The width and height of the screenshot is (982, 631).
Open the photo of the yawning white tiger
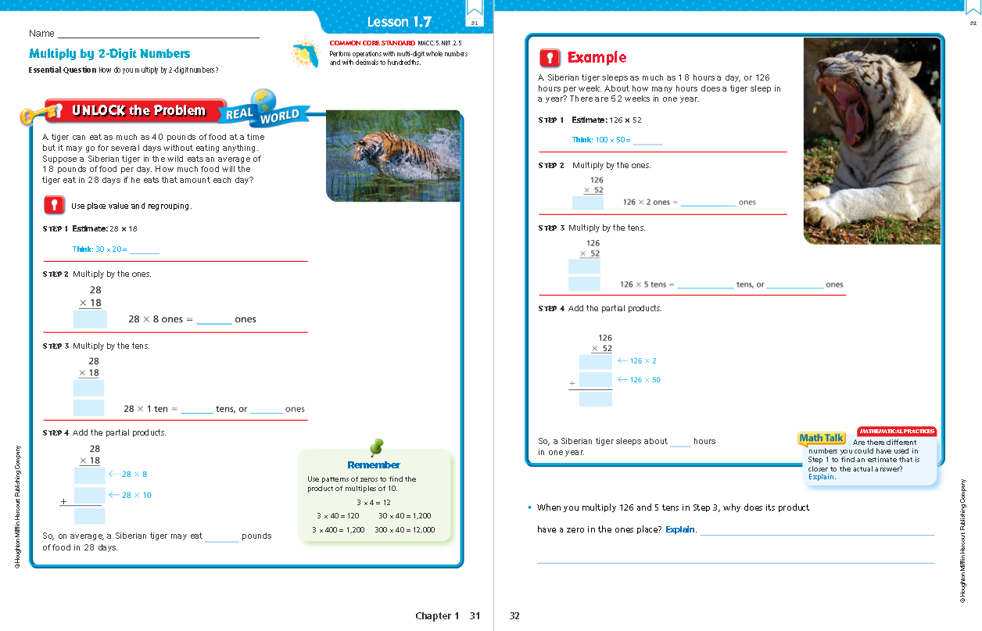point(872,141)
